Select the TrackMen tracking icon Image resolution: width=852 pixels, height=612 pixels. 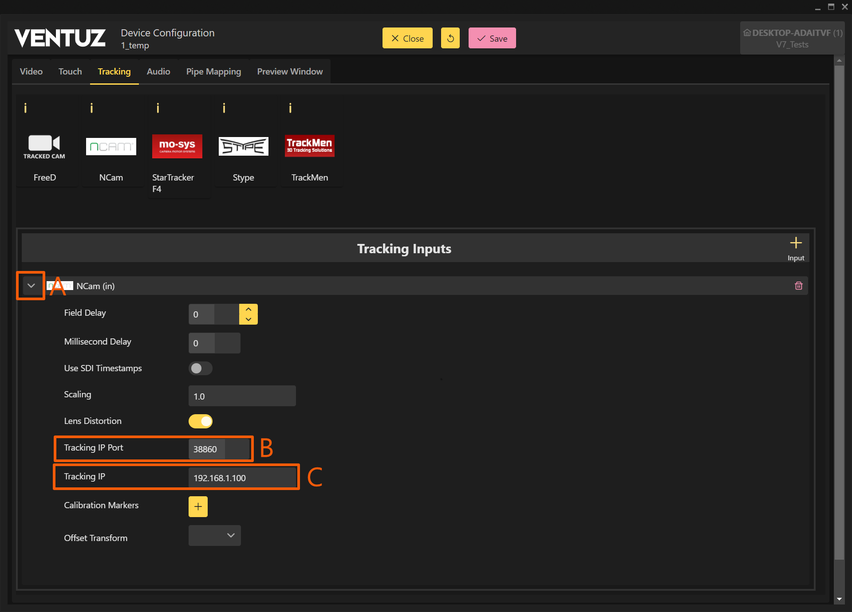(x=309, y=146)
